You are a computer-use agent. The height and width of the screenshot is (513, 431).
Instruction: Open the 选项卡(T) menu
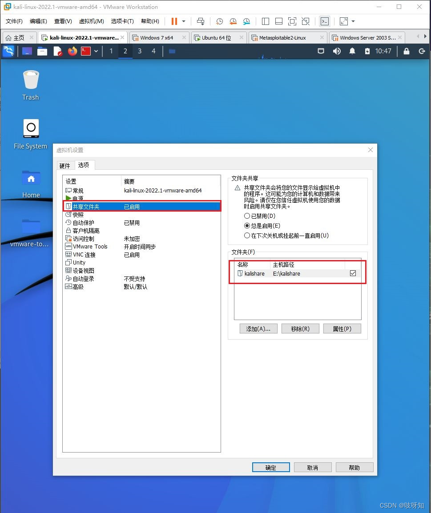(122, 21)
